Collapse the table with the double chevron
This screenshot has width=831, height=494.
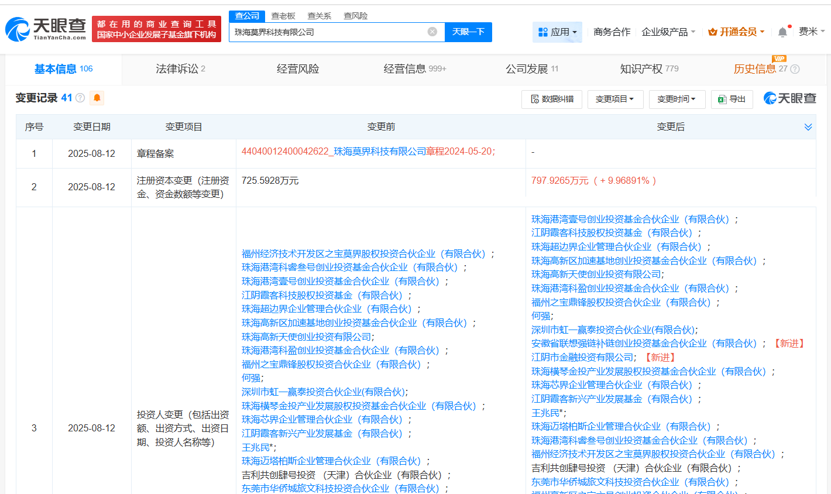click(x=808, y=126)
